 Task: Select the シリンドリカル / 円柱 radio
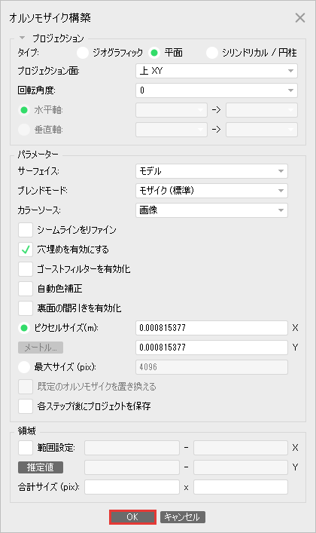[x=212, y=53]
